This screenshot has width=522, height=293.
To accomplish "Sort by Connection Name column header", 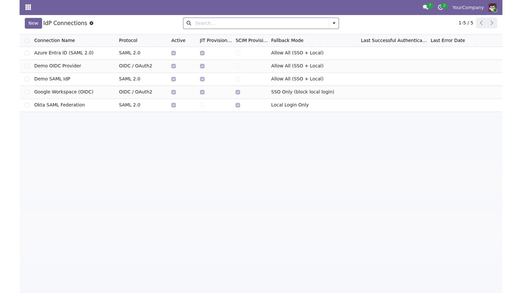I will pyautogui.click(x=54, y=40).
